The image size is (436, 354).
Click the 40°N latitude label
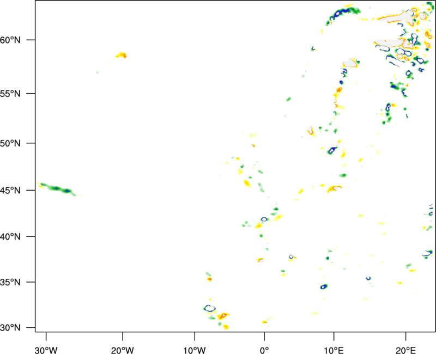[x=10, y=237]
